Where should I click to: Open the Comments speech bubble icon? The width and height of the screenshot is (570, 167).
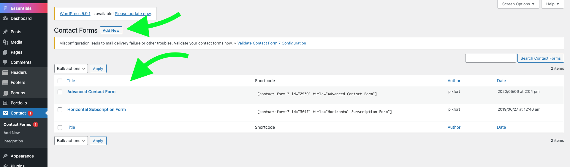[5, 62]
